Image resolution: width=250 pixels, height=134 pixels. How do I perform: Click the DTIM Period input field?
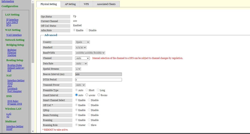point(98,80)
